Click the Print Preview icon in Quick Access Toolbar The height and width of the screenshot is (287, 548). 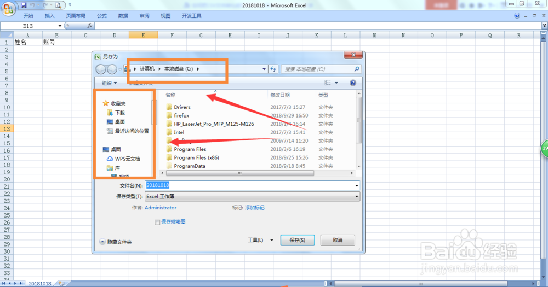(x=59, y=5)
